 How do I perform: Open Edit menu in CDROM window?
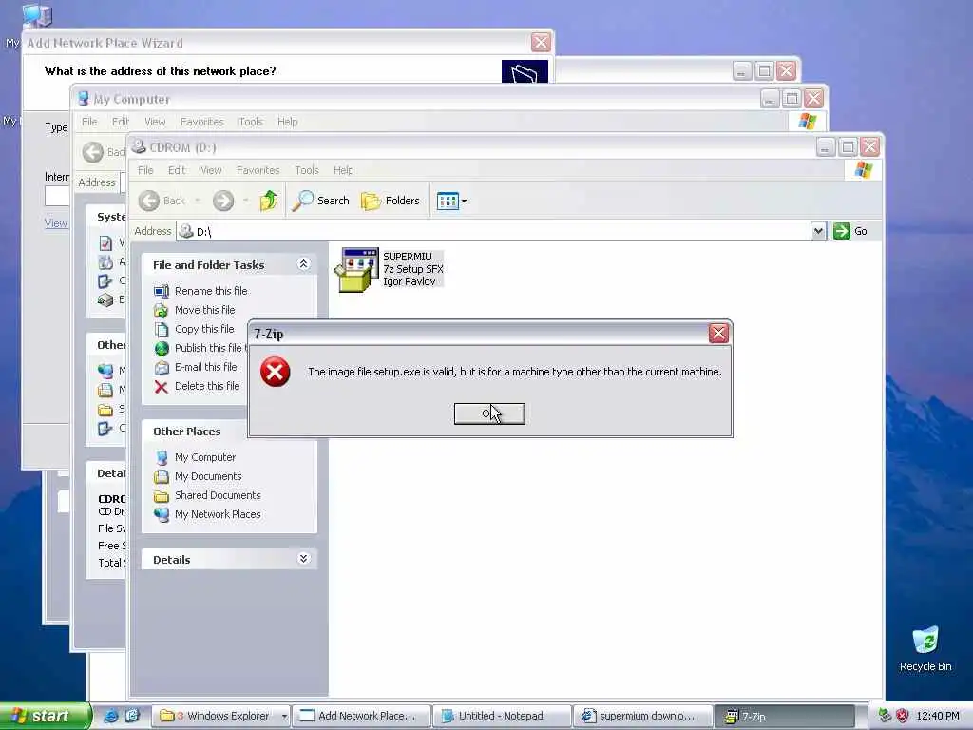pos(176,170)
